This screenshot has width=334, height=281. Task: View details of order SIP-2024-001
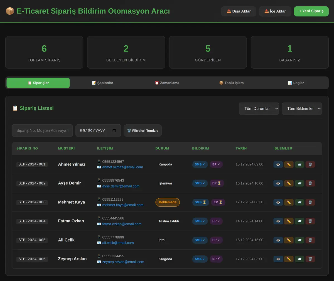278,164
